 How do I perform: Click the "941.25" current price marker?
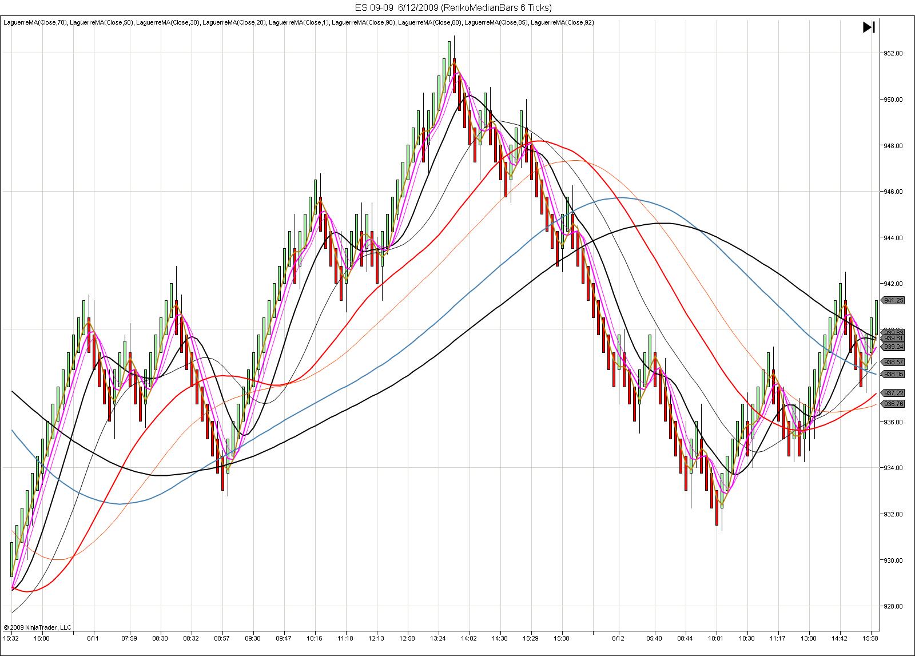click(x=893, y=300)
